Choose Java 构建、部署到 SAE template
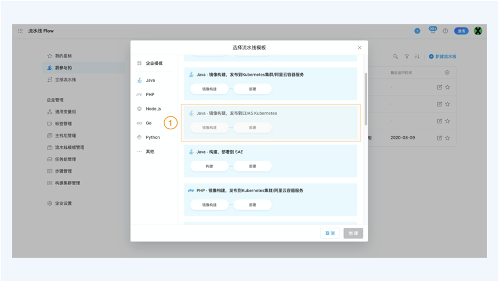Viewport: 499px width, 282px height. (270, 161)
